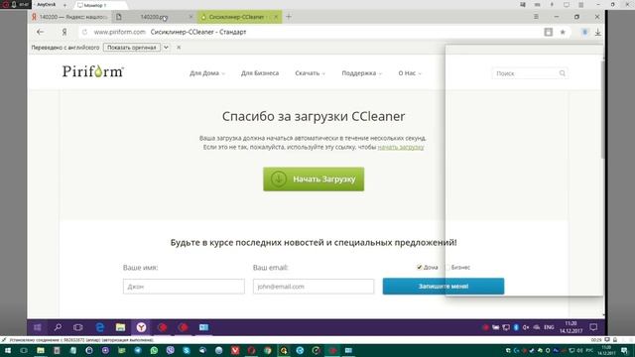The image size is (635, 357).
Task: Open local Windows Start button
Action: click(7, 350)
